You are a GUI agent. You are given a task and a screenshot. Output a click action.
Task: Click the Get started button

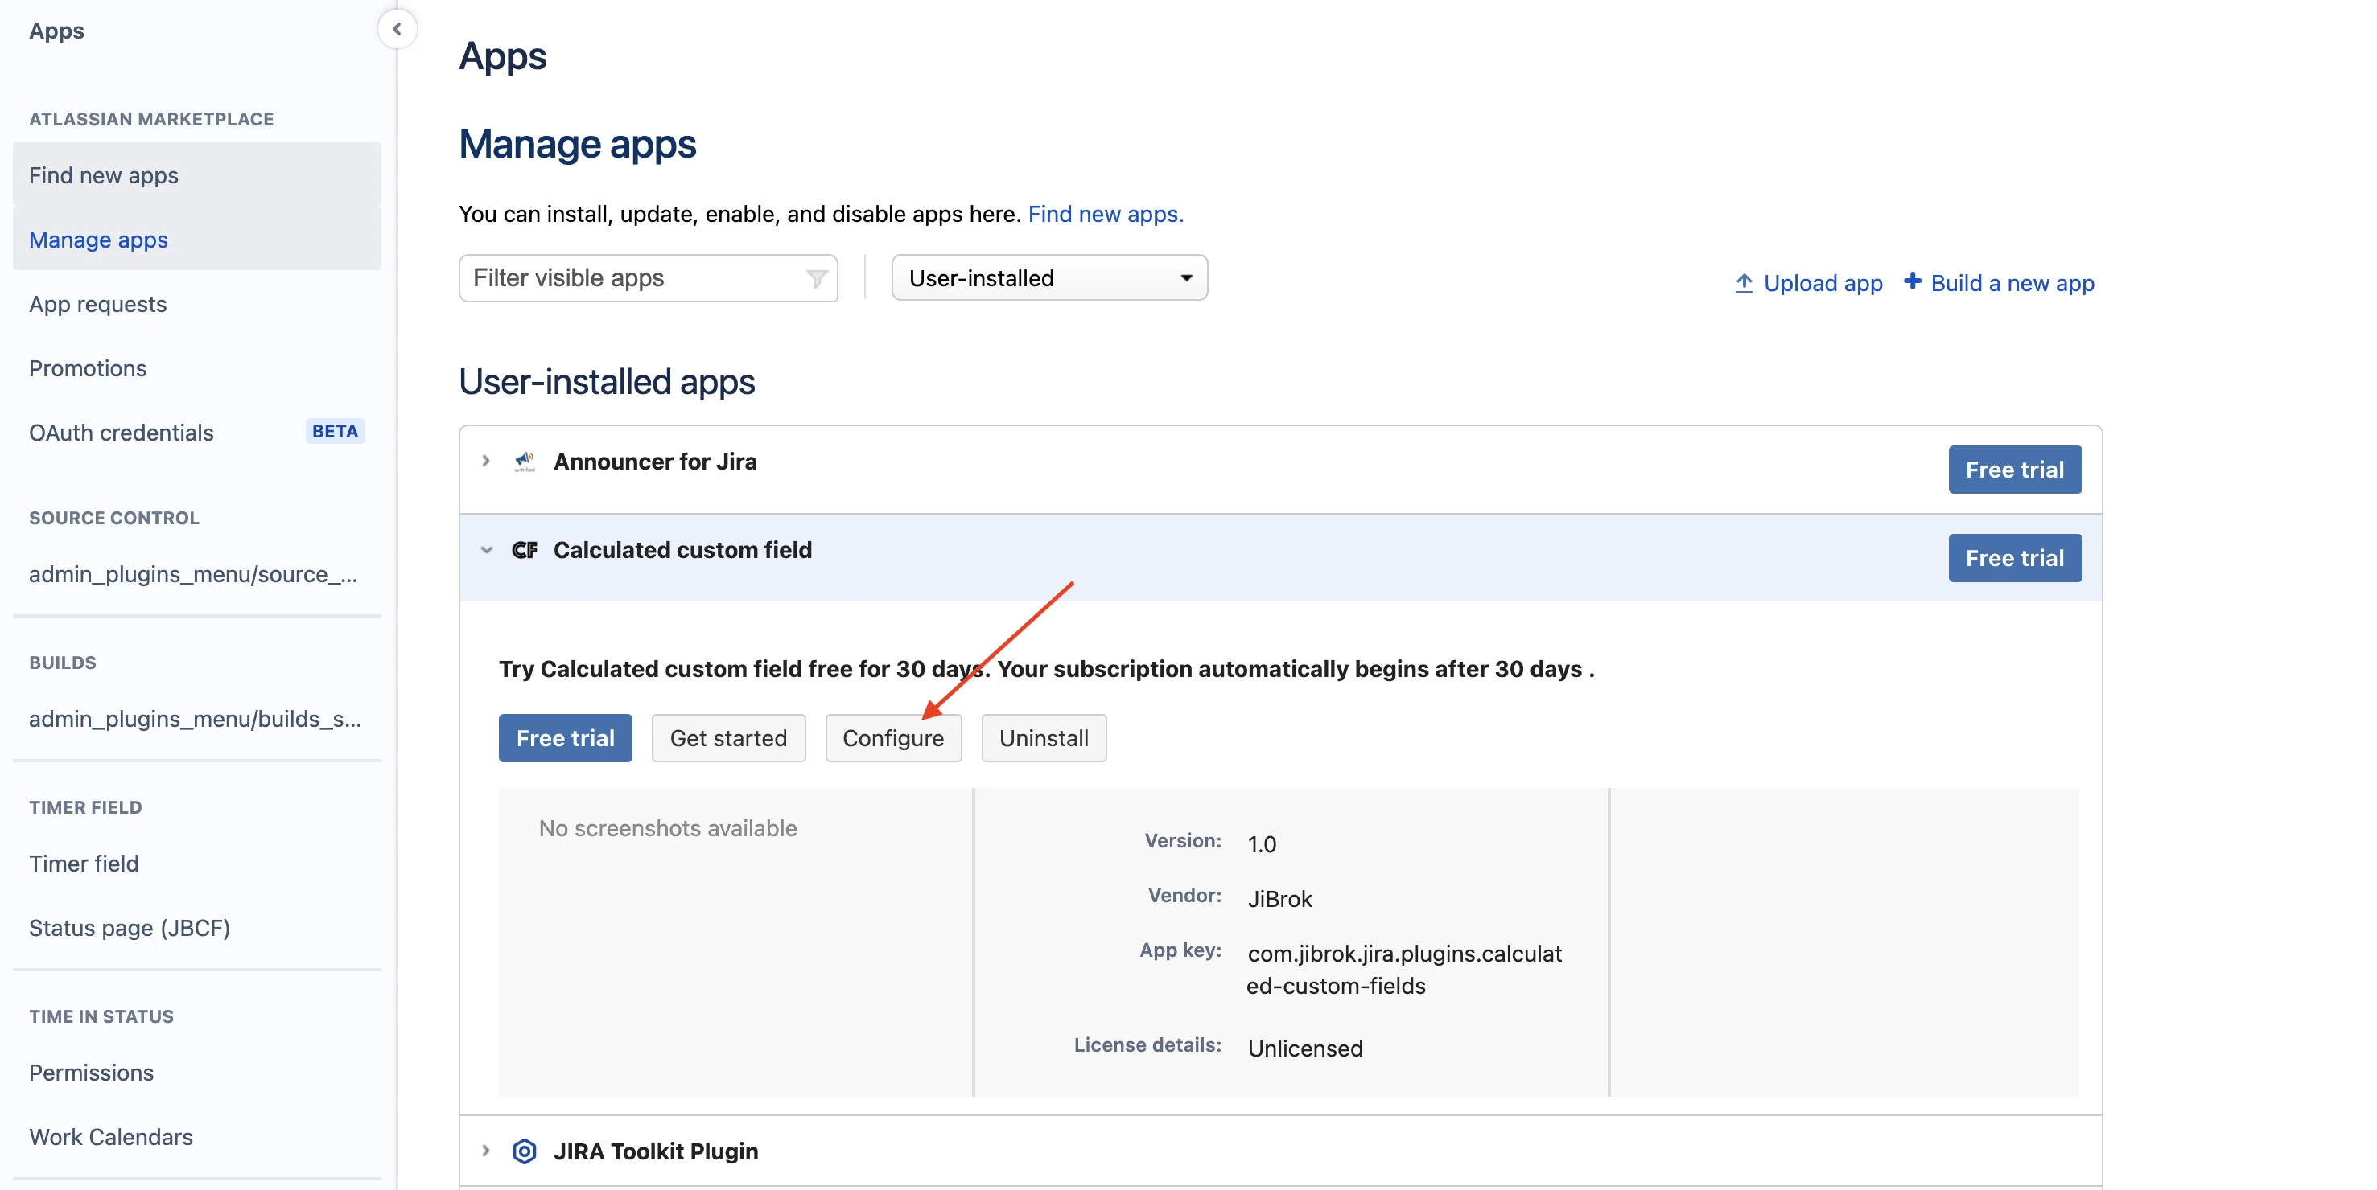click(728, 738)
